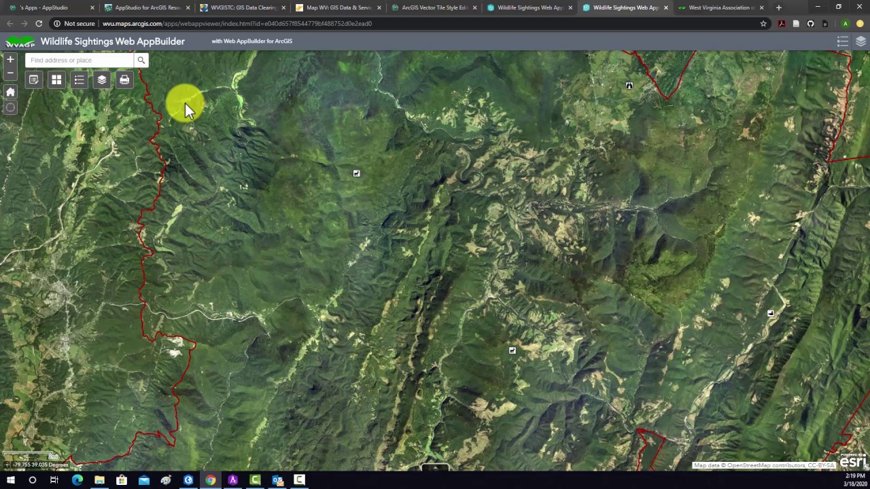
Task: Open Task View on the taskbar
Action: point(54,480)
